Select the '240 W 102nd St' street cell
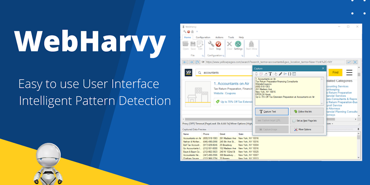 click(x=227, y=152)
